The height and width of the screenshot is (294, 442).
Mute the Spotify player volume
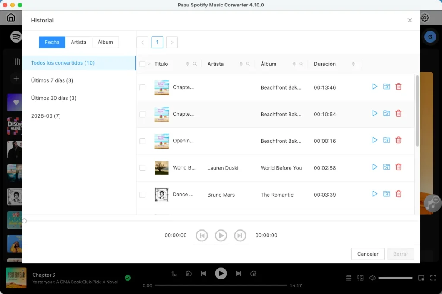pyautogui.click(x=373, y=278)
